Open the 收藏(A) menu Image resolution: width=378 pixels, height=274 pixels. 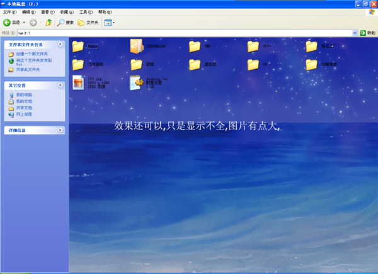point(67,12)
